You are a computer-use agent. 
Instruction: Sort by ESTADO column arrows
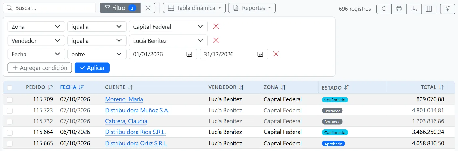click(347, 87)
